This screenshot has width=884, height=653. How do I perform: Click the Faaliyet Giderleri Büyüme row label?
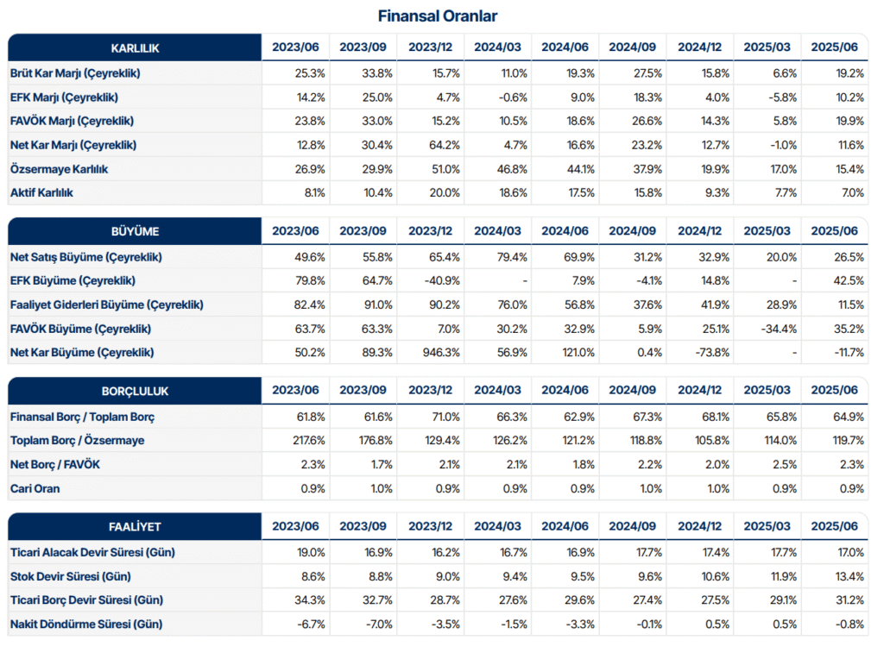(106, 305)
